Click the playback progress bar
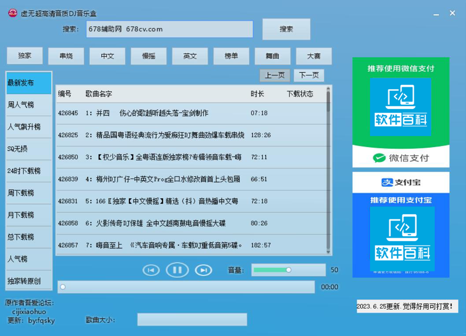The height and width of the screenshot is (336, 466). pos(186,287)
